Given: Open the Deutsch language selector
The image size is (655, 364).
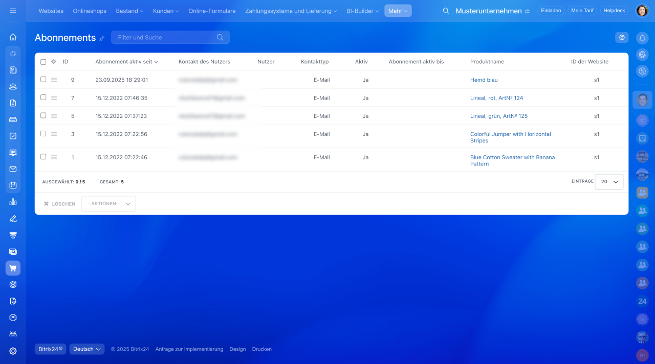Looking at the screenshot, I should point(86,349).
